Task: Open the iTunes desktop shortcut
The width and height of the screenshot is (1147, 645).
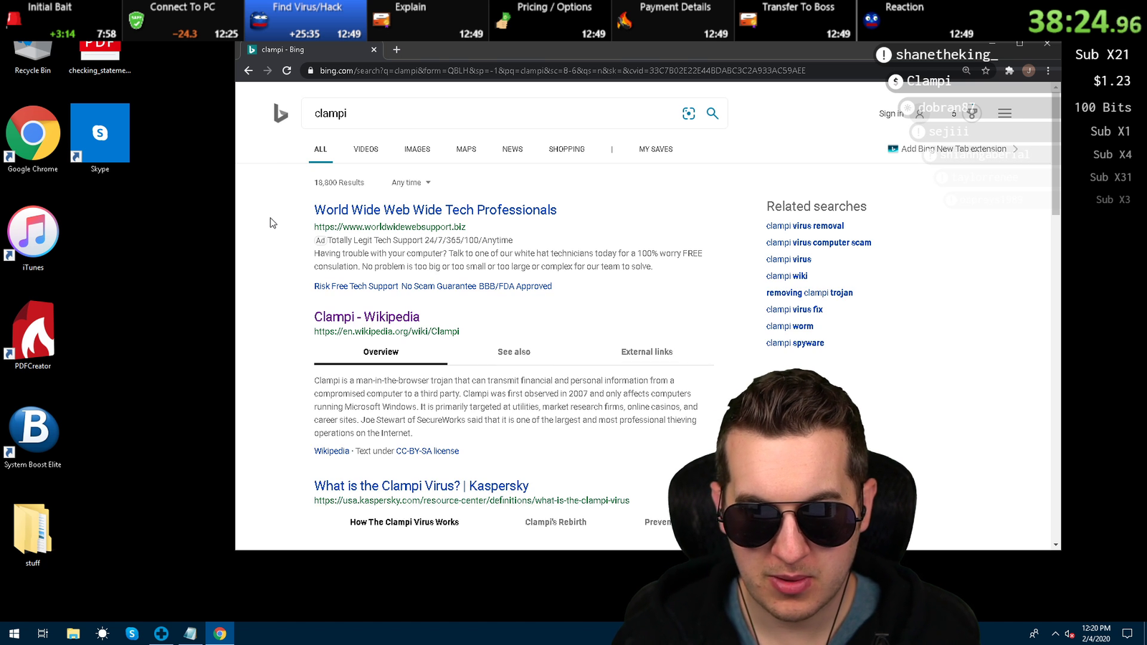Action: coord(33,239)
